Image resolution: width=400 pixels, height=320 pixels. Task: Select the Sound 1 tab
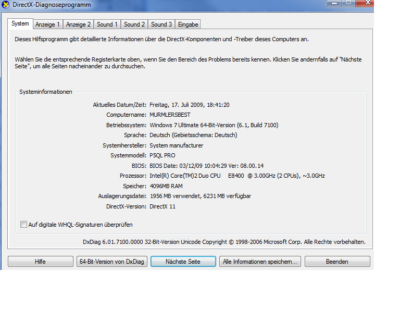[x=107, y=24]
